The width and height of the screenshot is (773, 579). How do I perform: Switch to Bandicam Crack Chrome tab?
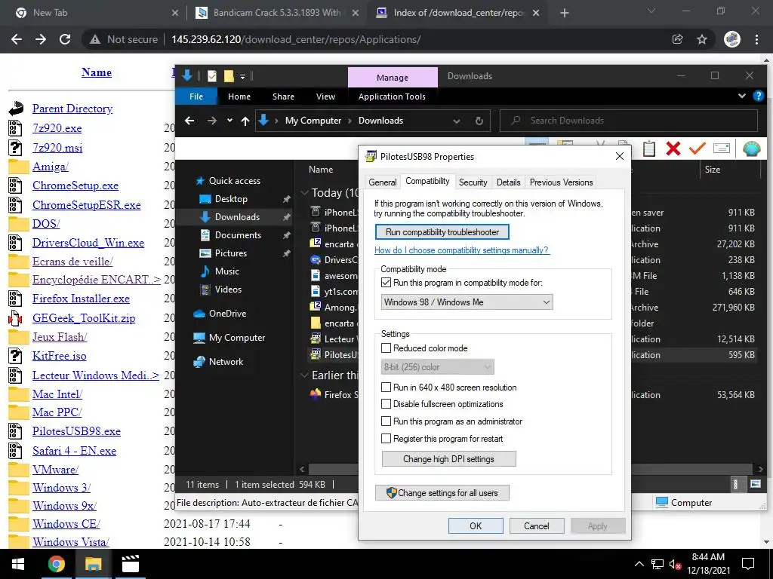pos(277,13)
